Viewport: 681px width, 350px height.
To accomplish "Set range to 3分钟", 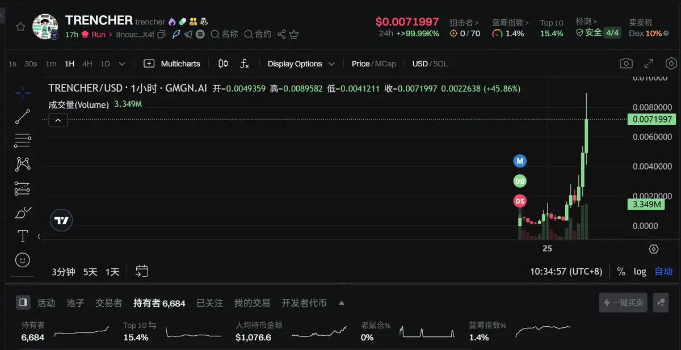I will tap(64, 272).
